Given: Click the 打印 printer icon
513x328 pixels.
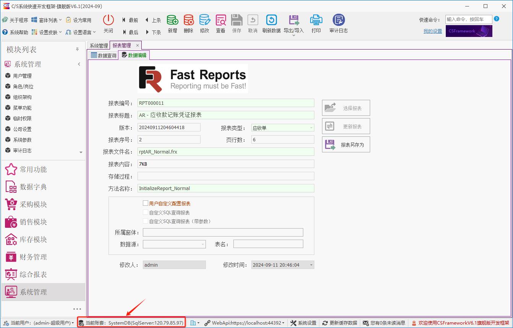Looking at the screenshot, I should (x=316, y=20).
